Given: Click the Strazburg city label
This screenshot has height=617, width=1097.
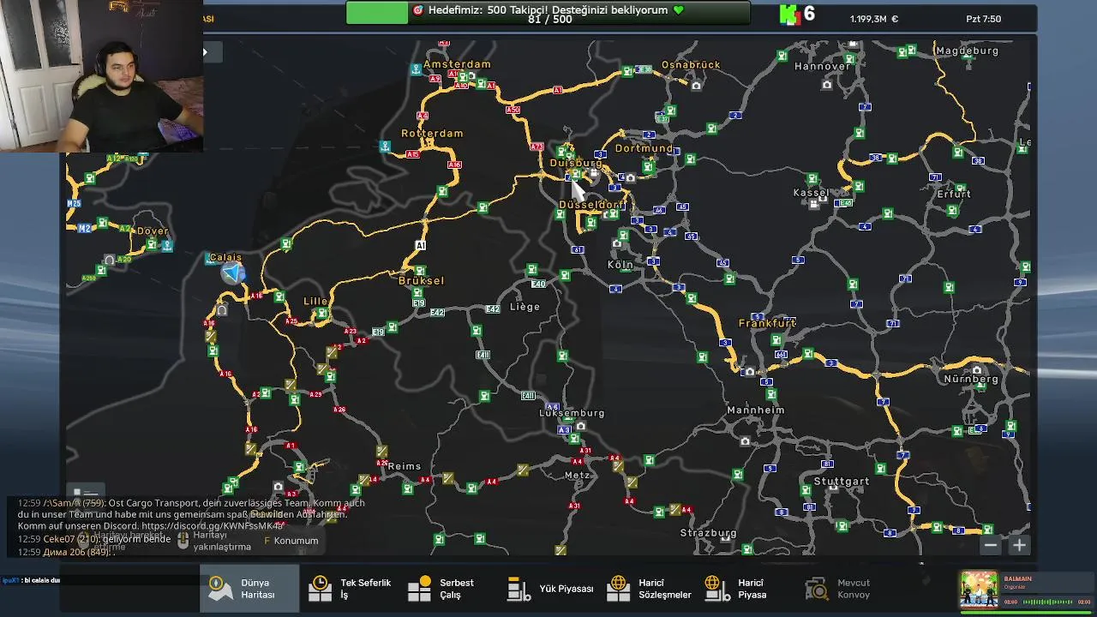Looking at the screenshot, I should (708, 533).
